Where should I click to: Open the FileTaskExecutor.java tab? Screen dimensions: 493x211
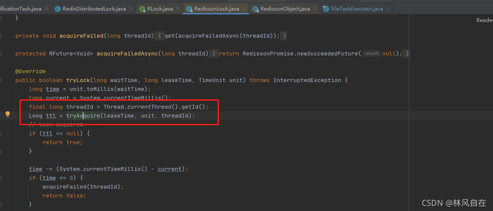pos(356,9)
